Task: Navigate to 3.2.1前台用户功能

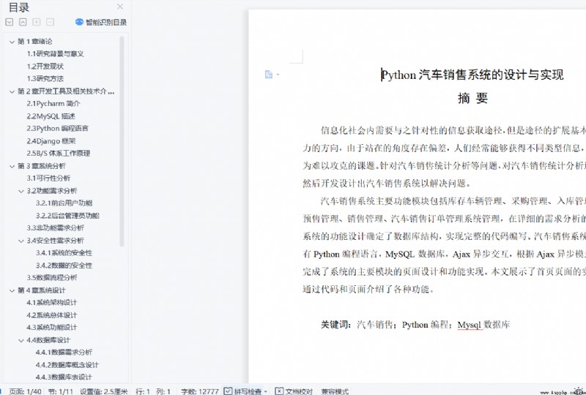Action: pos(64,203)
